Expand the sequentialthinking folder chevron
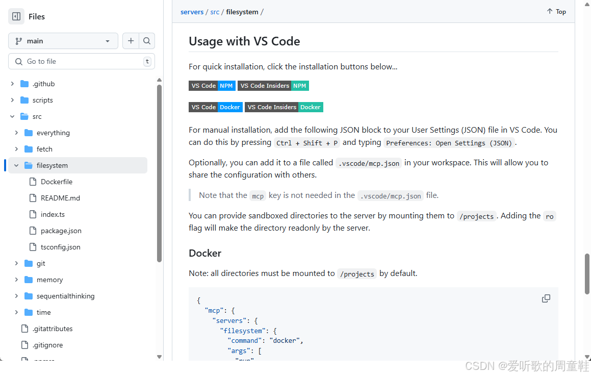This screenshot has width=591, height=376. click(16, 296)
